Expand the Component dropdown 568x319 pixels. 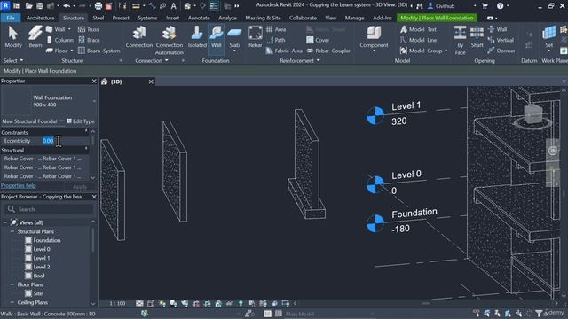click(x=374, y=51)
